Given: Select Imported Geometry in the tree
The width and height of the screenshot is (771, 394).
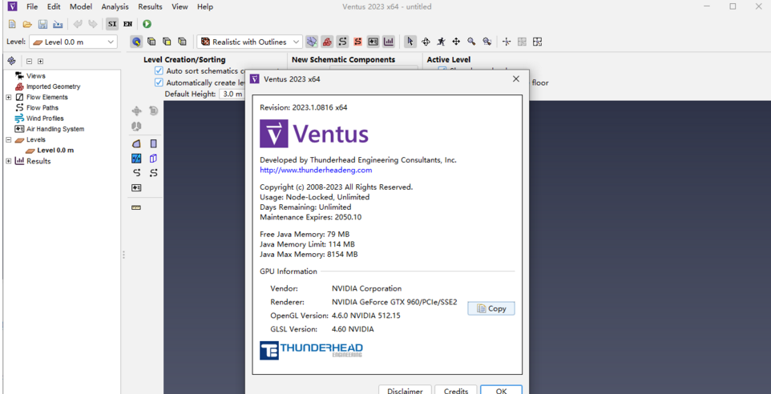Looking at the screenshot, I should (x=53, y=86).
